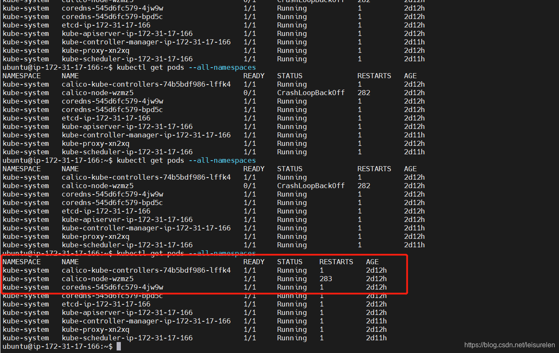Click kube-proxy-xn2xq in the topmost headerless listing

point(95,50)
